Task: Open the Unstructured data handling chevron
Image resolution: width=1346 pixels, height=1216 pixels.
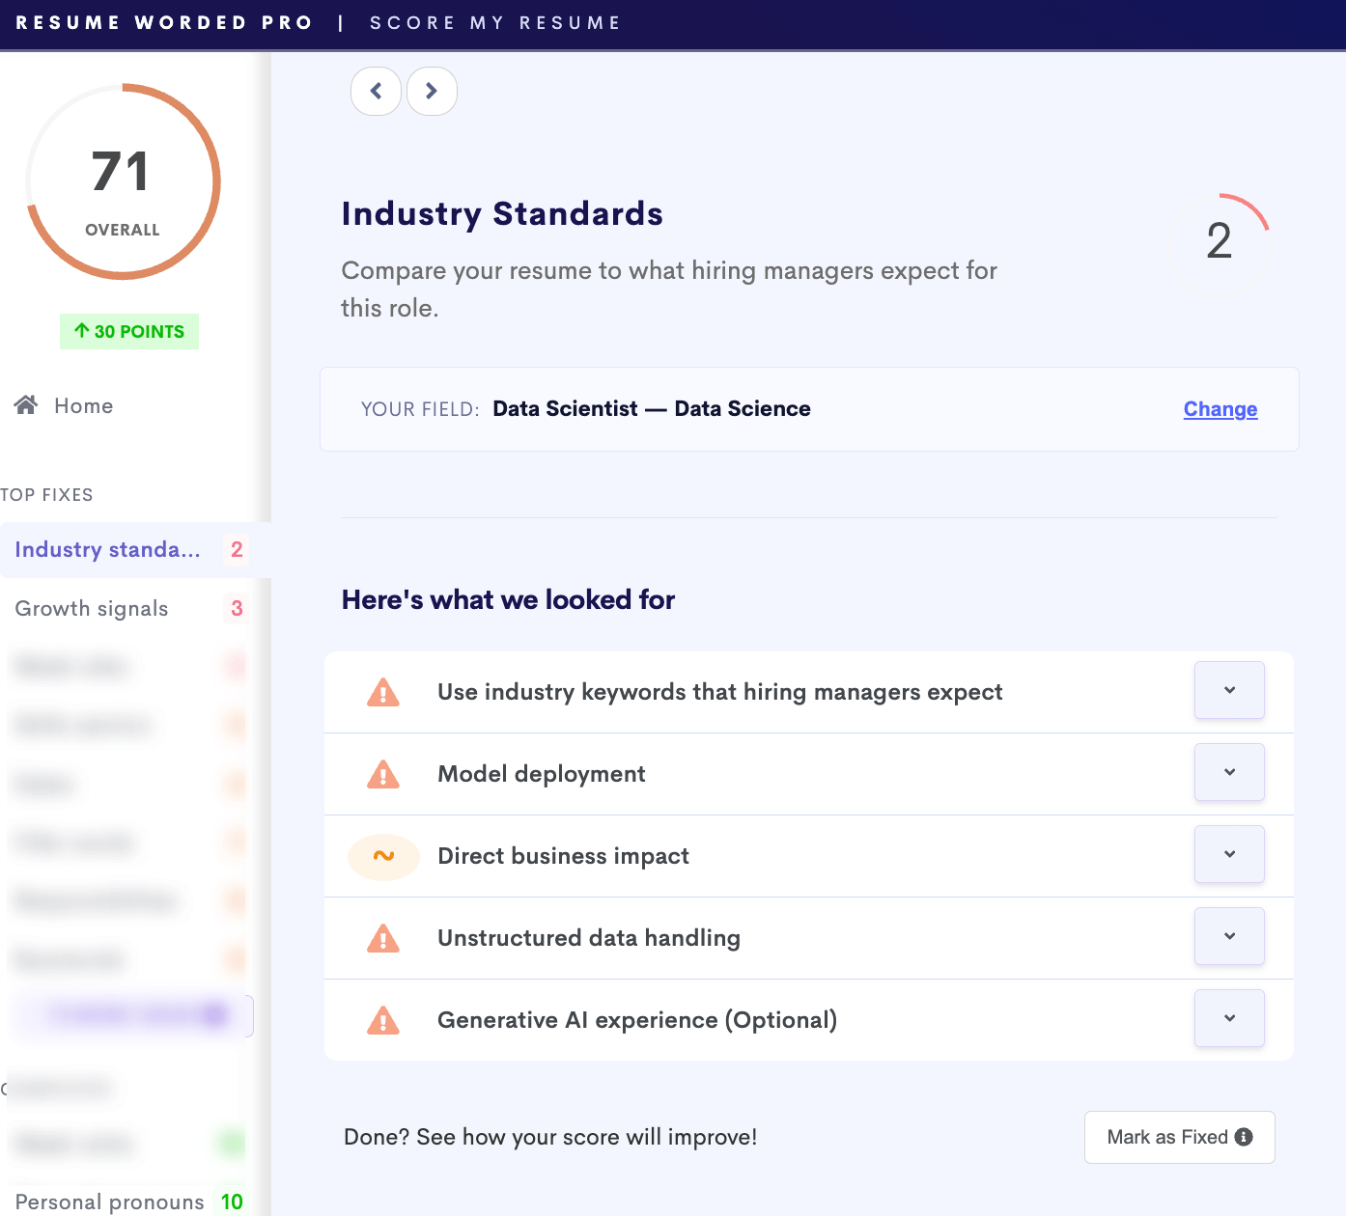Action: (1229, 936)
